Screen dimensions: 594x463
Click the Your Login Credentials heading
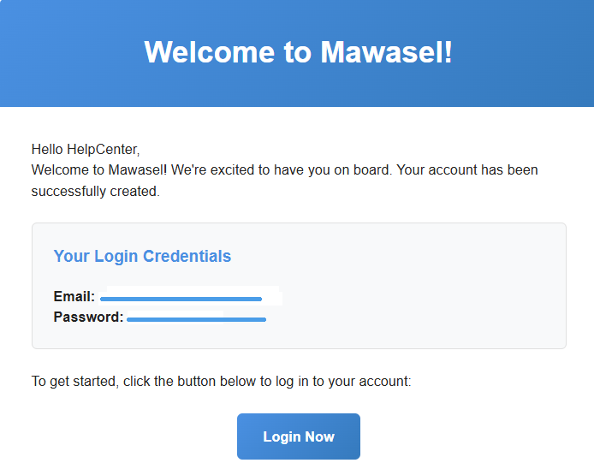tap(142, 256)
